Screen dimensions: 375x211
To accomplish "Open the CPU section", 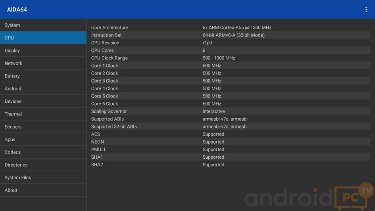I will [x=43, y=38].
